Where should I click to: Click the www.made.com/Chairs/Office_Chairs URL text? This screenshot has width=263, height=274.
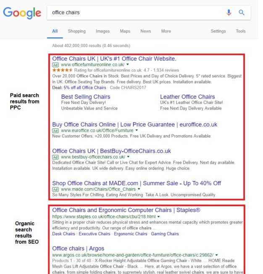pos(98,189)
